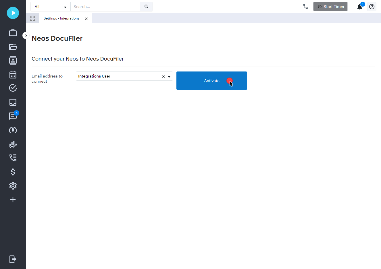Open the briefcase cases icon in sidebar
The width and height of the screenshot is (381, 269).
[13, 33]
